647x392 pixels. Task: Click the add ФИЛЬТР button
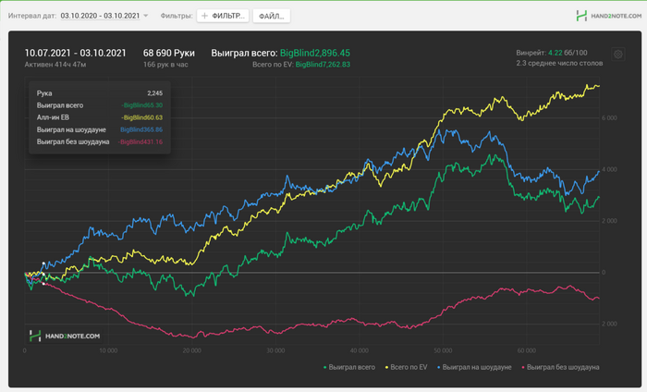(223, 16)
